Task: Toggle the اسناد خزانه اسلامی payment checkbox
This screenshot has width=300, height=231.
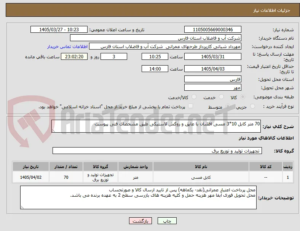Action: point(191,106)
